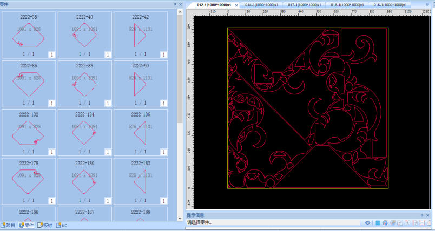Click the quantity box of part 2222-182
The image size is (435, 231).
[x=164, y=201]
